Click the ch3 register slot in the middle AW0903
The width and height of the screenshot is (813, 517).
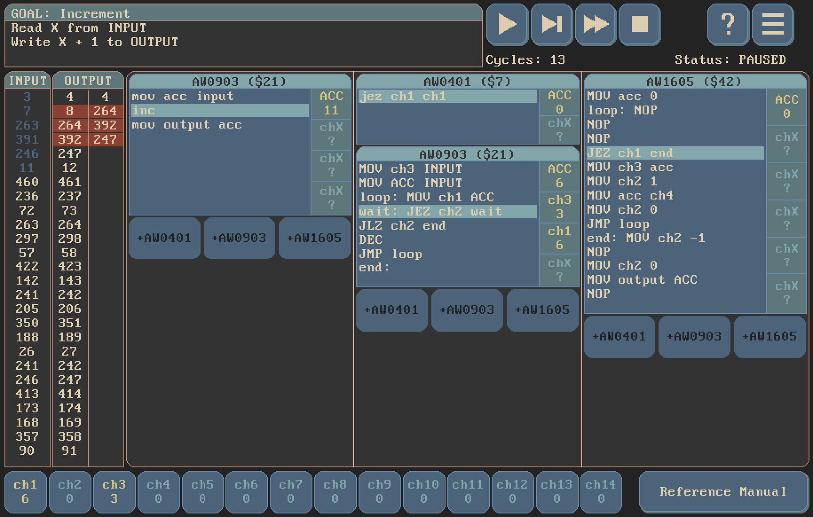tap(559, 207)
